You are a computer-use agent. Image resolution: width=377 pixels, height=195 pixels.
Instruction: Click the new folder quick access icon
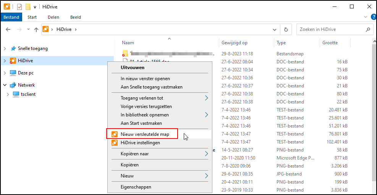tap(28, 7)
